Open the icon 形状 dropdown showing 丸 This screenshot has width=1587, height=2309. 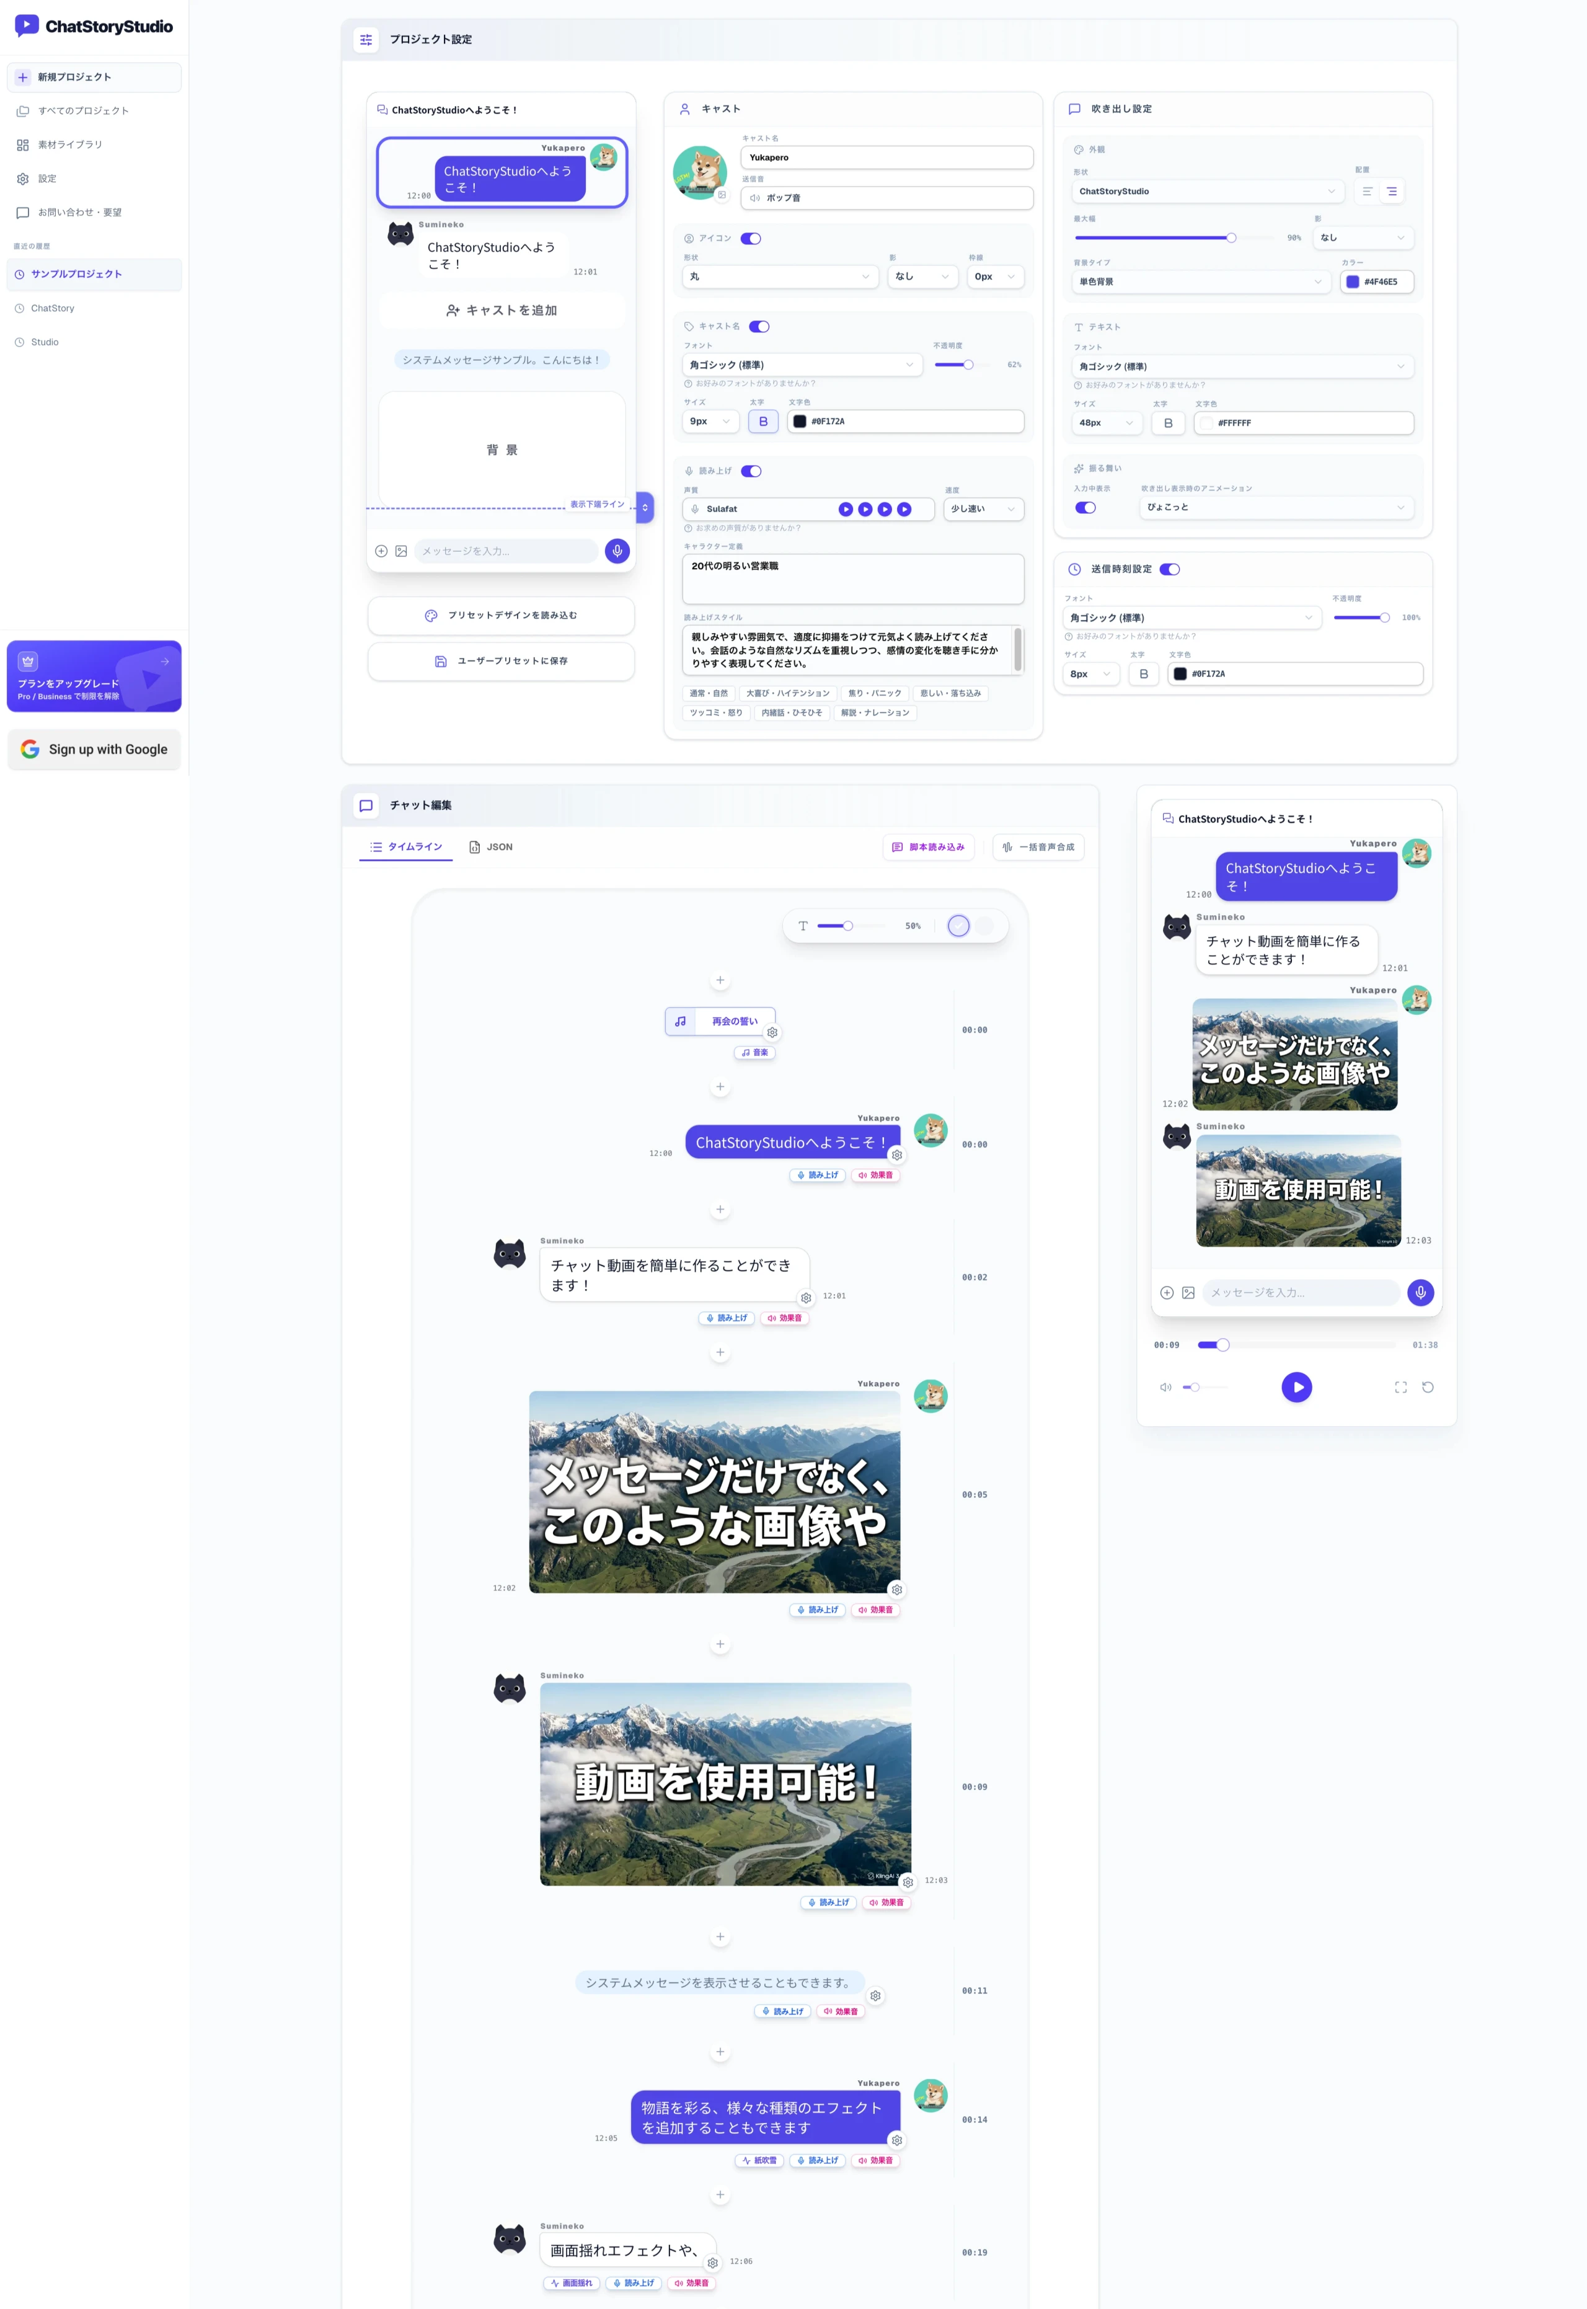(x=780, y=277)
